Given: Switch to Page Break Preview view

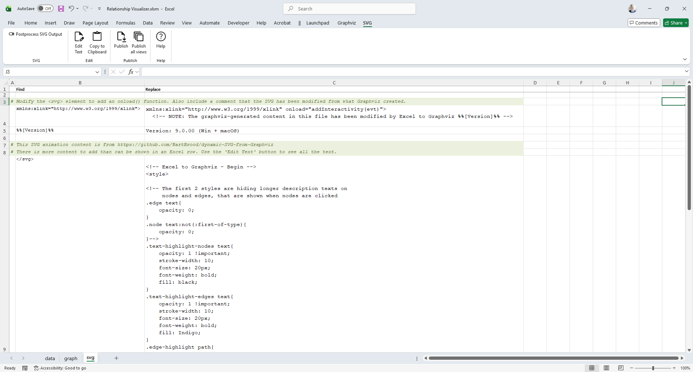Looking at the screenshot, I should pos(621,368).
